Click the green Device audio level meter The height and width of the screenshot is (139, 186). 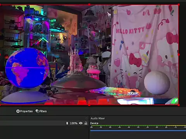click(x=138, y=125)
